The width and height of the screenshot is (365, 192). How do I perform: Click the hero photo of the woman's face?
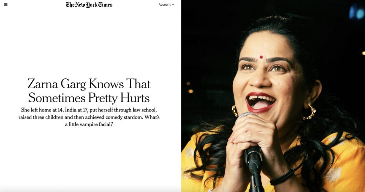[x=265, y=77]
